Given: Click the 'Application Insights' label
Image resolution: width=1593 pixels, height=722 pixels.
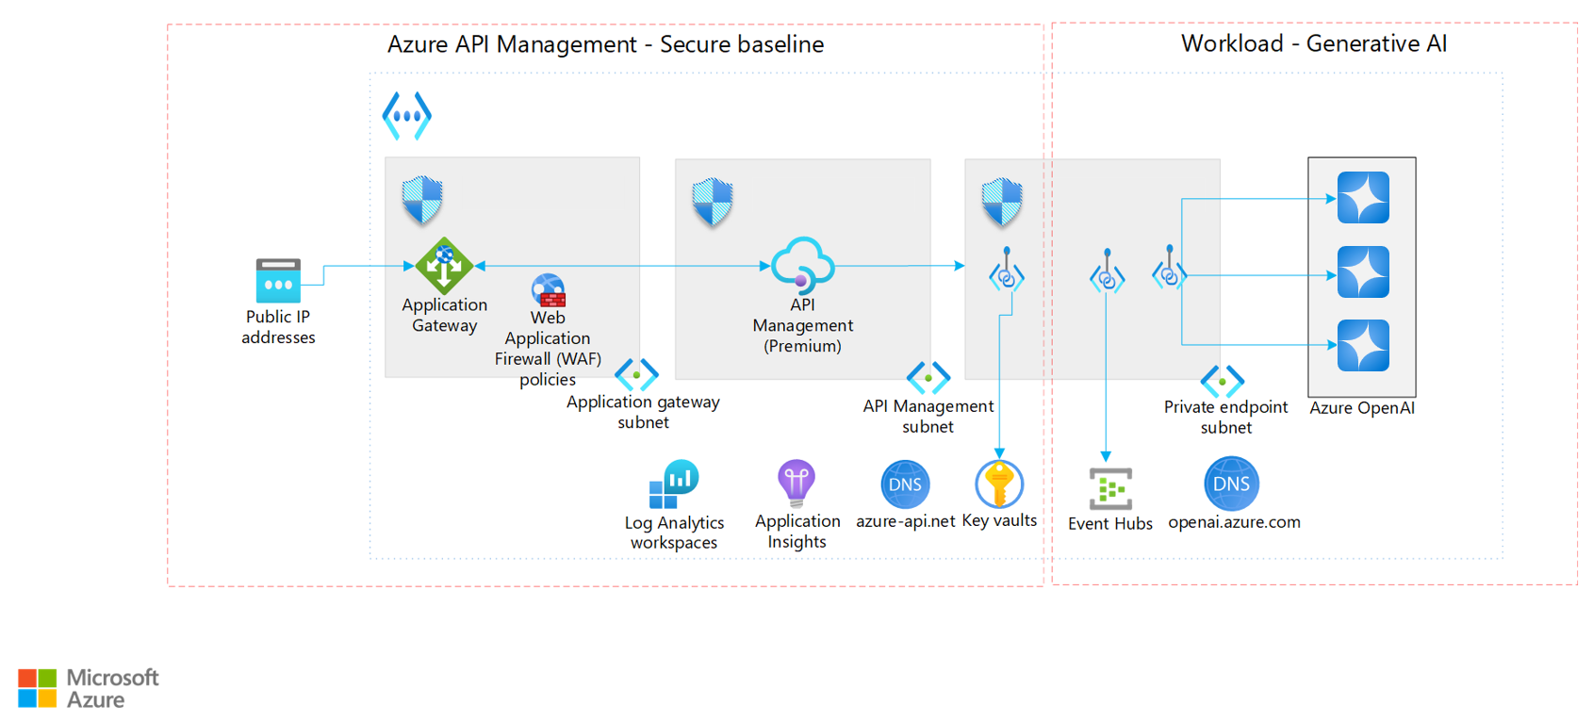Looking at the screenshot, I should click(x=797, y=531).
